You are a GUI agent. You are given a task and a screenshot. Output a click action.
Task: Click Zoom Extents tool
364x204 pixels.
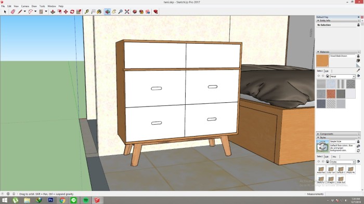click(x=127, y=11)
